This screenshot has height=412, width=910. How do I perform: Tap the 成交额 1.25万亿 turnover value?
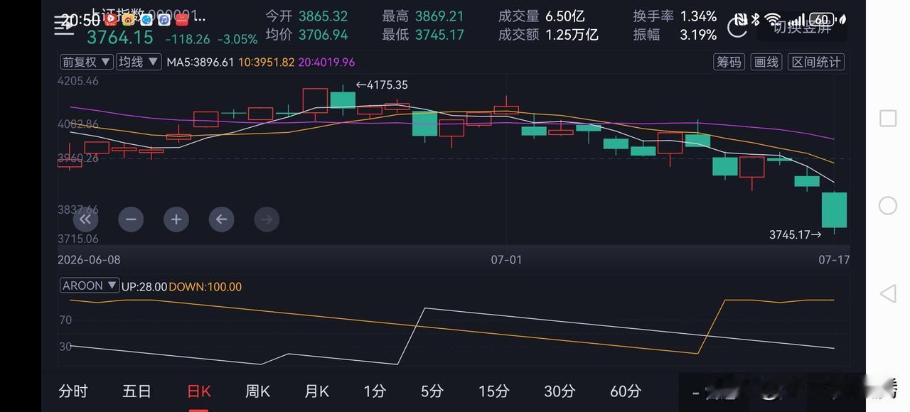point(549,35)
